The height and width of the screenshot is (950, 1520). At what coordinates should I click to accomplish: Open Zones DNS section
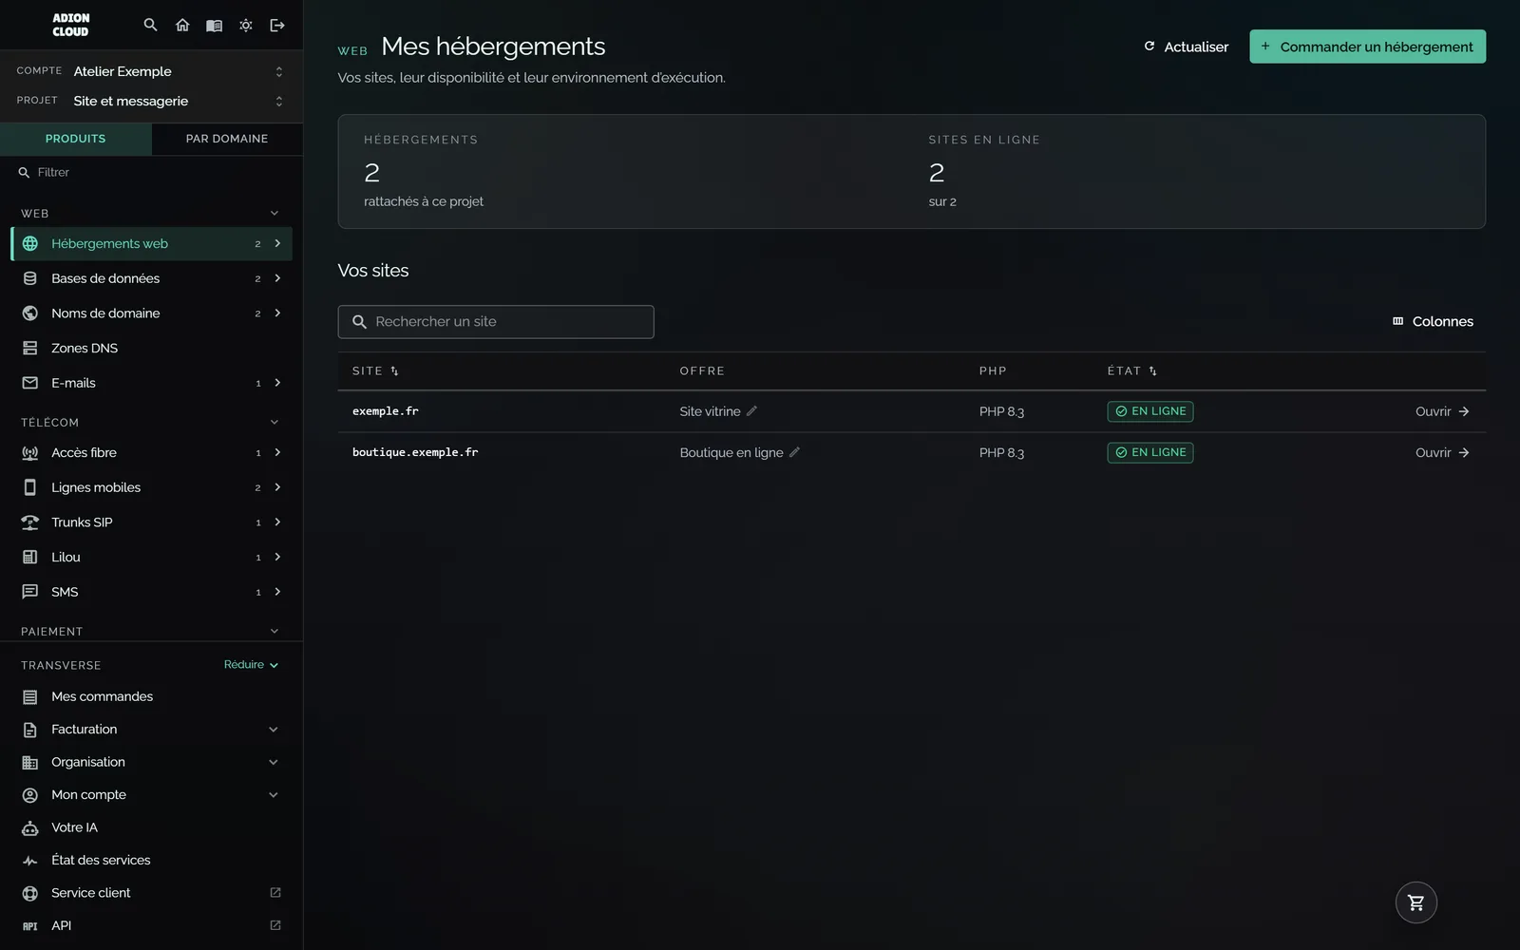152,348
